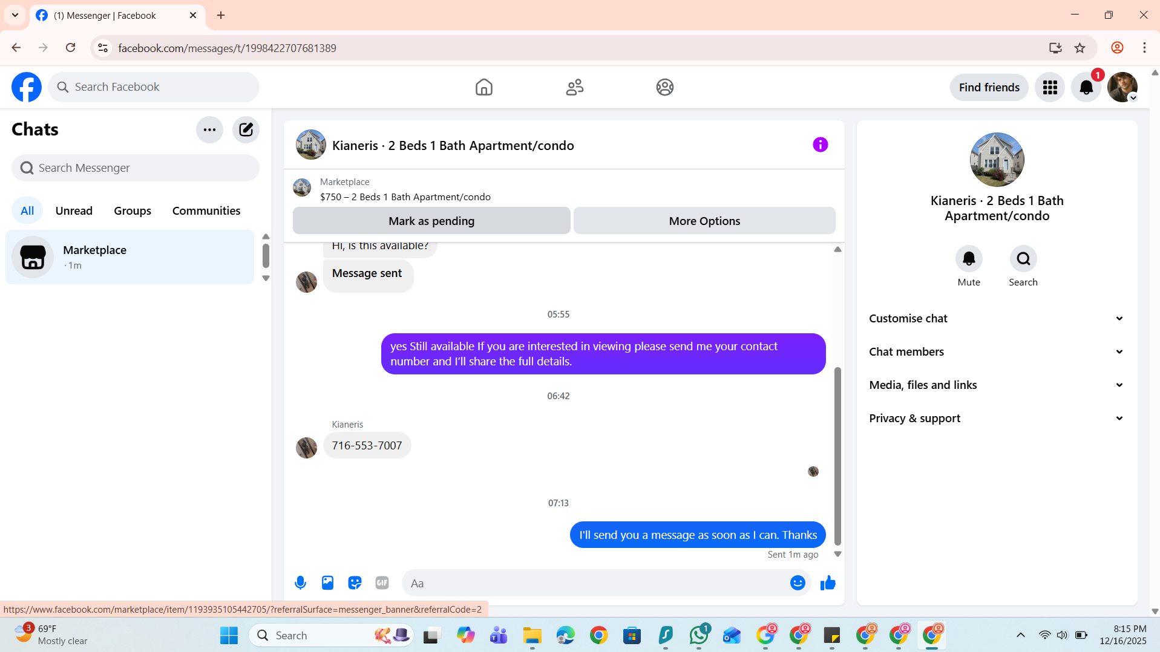The image size is (1160, 652).
Task: Open the Chrome profile icon
Action: click(1117, 48)
